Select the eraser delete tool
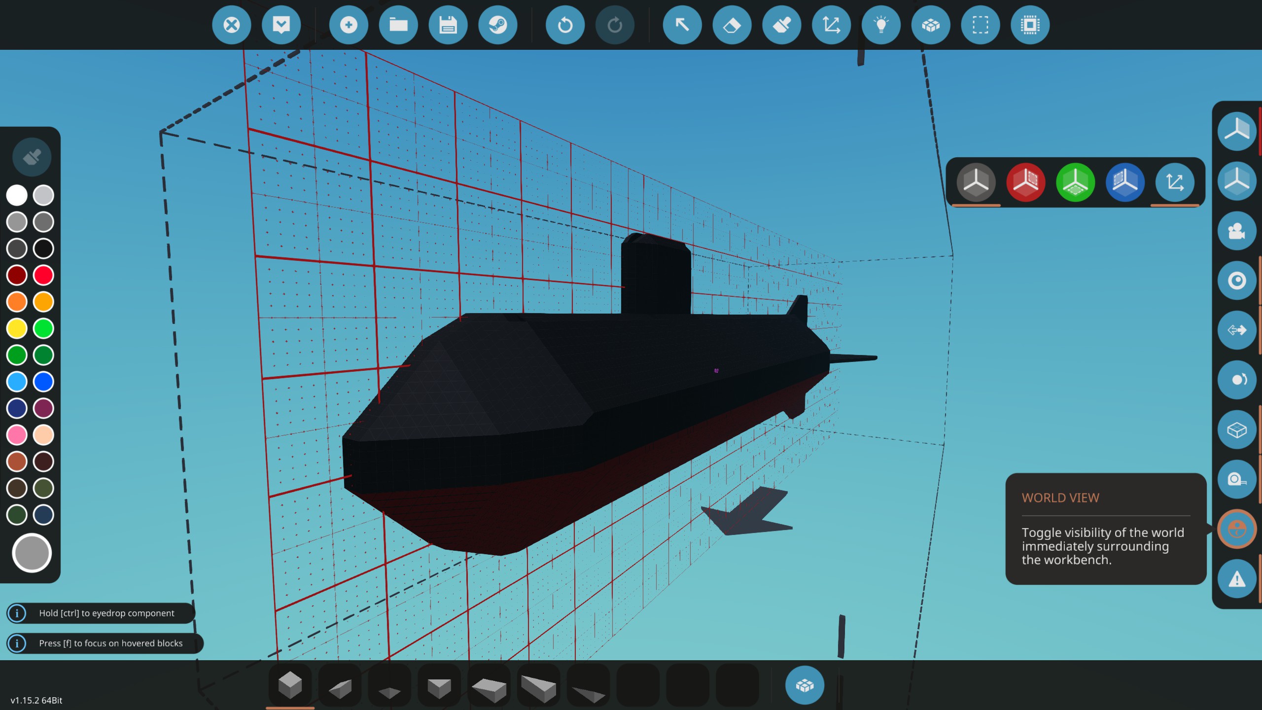The height and width of the screenshot is (710, 1262). (732, 25)
